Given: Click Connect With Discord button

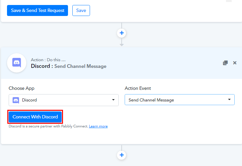Looking at the screenshot, I should (x=35, y=117).
